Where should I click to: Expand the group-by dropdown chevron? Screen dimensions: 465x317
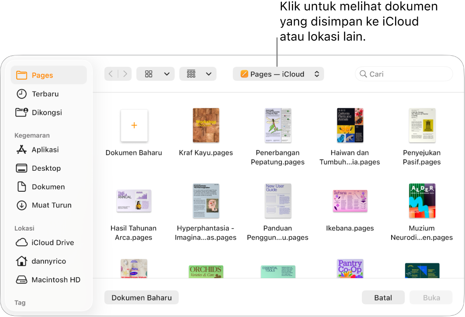pos(209,74)
